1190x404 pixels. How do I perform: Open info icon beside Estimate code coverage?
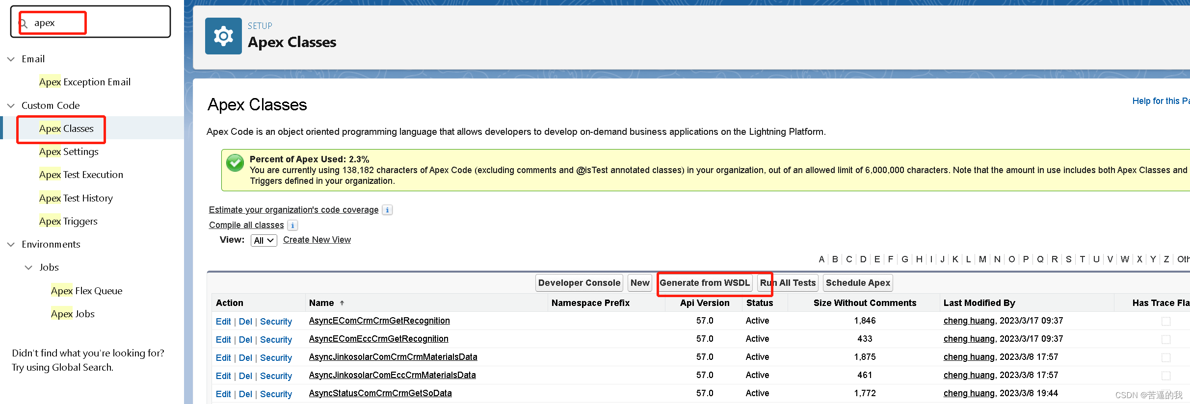(387, 210)
